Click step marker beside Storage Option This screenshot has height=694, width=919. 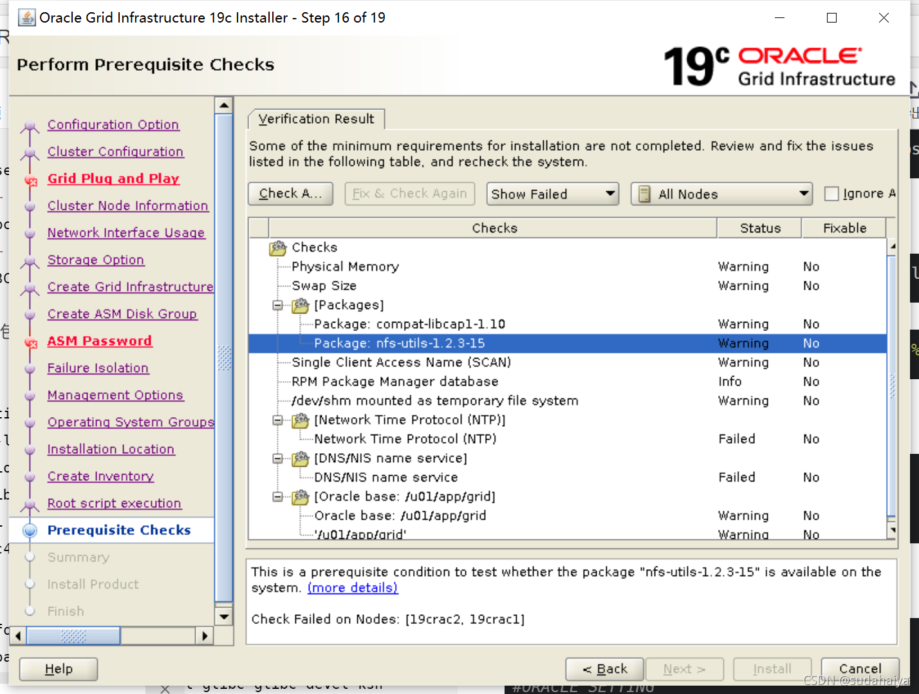point(30,261)
